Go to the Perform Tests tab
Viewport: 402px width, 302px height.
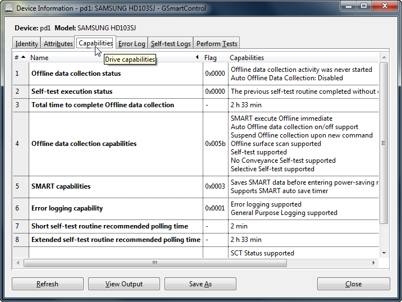point(217,44)
